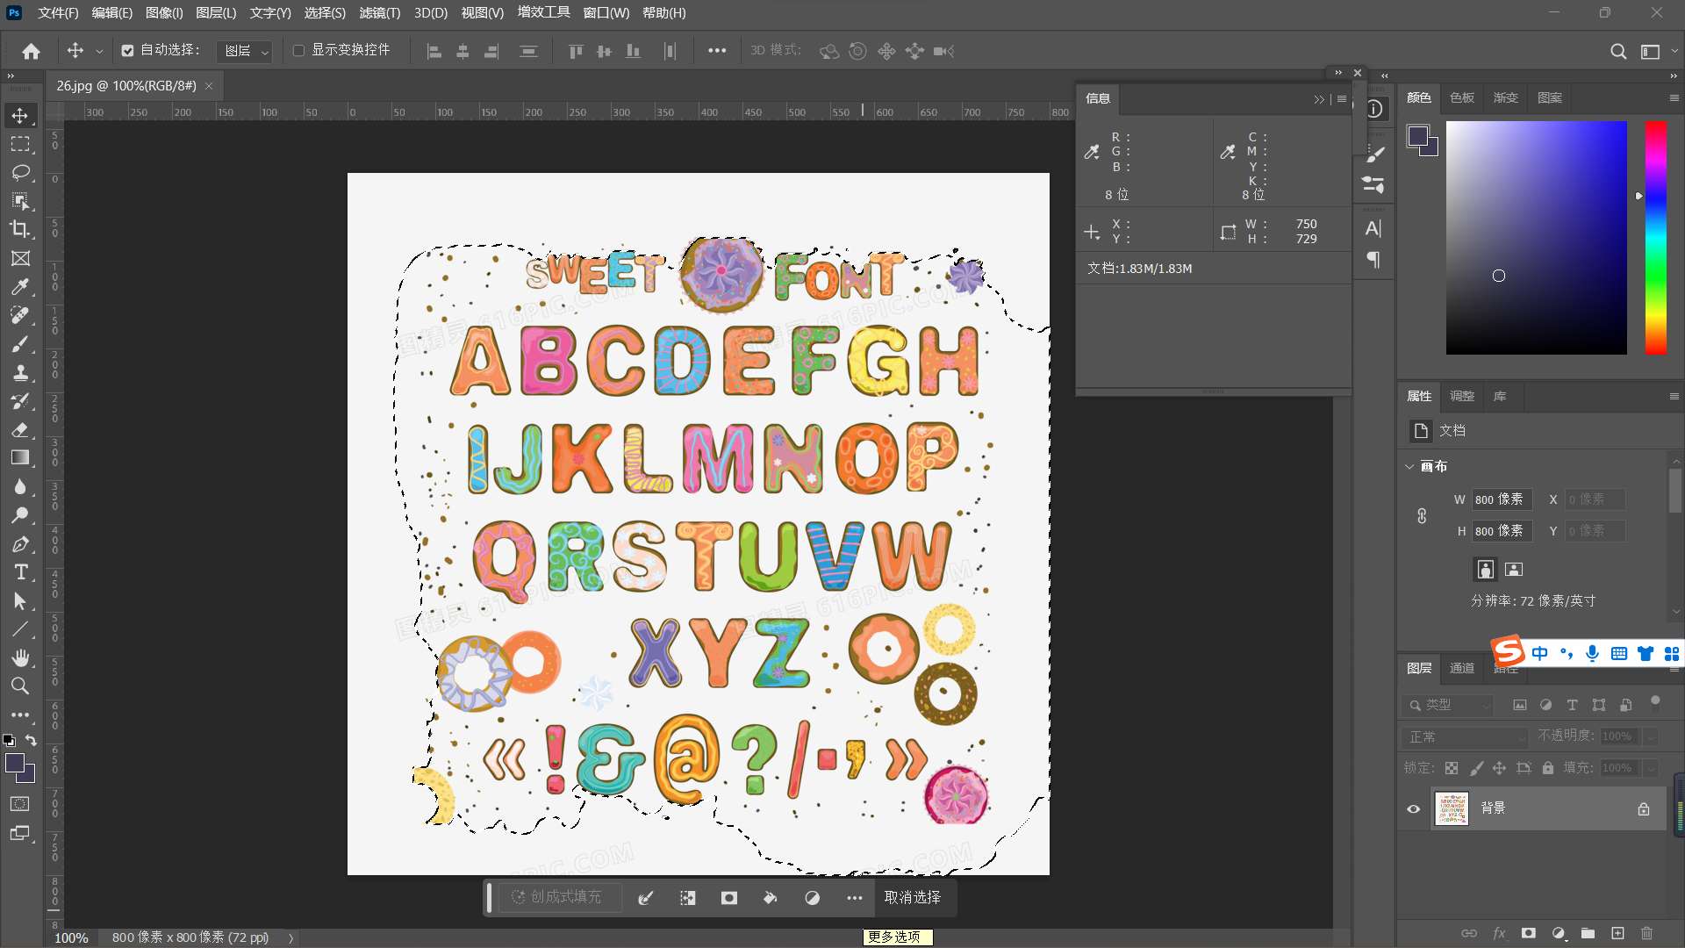Collapse the 画布 section chevron
This screenshot has width=1685, height=948.
coord(1410,466)
